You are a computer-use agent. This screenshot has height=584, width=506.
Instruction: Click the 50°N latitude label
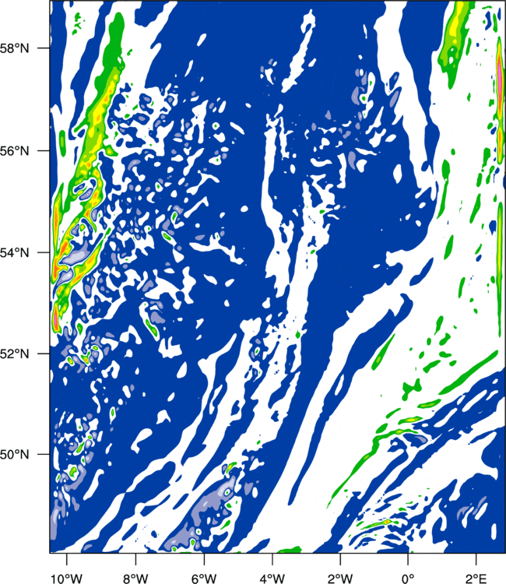coord(15,455)
